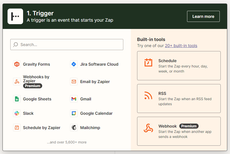Select the Schedule by Zapier icon
This screenshot has height=154, width=230.
coord(17,128)
